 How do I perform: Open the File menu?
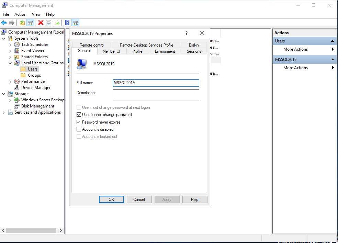pyautogui.click(x=6, y=14)
